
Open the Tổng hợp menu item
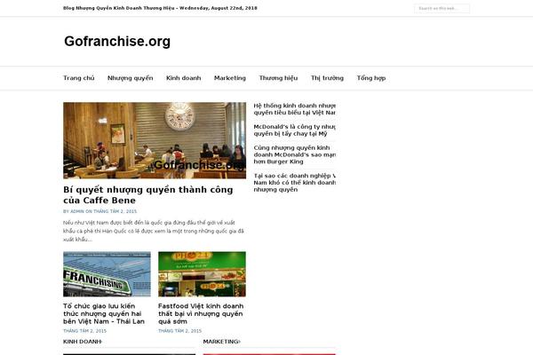[x=371, y=78]
